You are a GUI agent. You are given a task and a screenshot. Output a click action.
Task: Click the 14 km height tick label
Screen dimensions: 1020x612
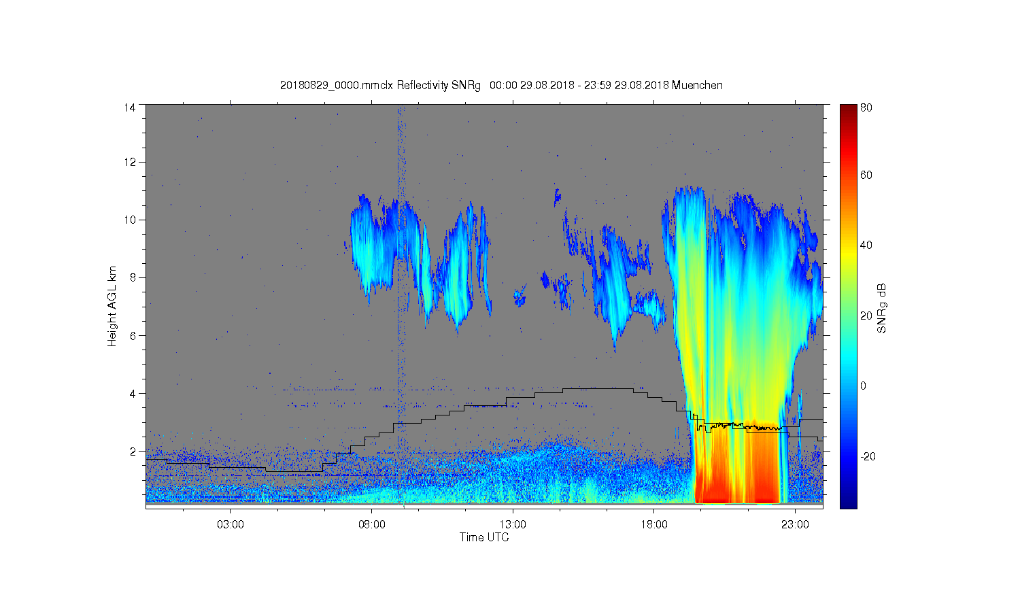[x=129, y=107]
